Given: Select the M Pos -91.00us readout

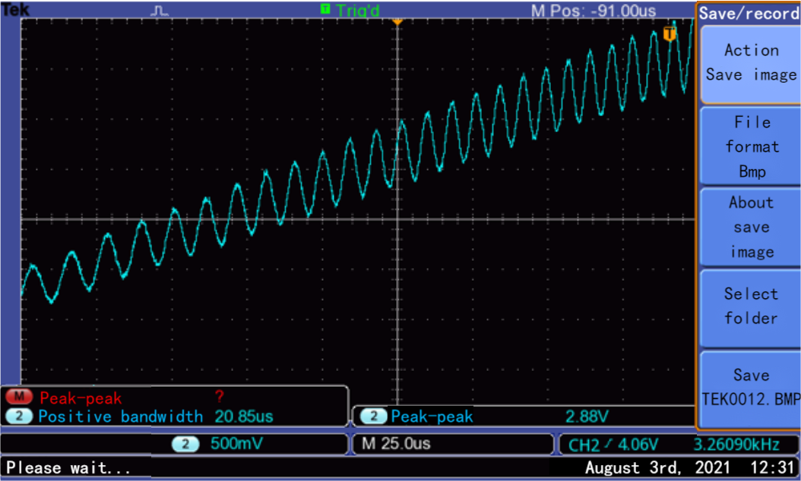Looking at the screenshot, I should 594,10.
